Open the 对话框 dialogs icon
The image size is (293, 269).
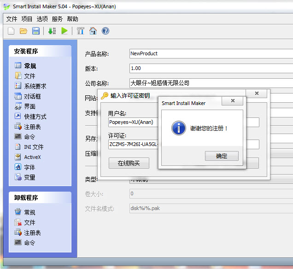tap(18, 96)
